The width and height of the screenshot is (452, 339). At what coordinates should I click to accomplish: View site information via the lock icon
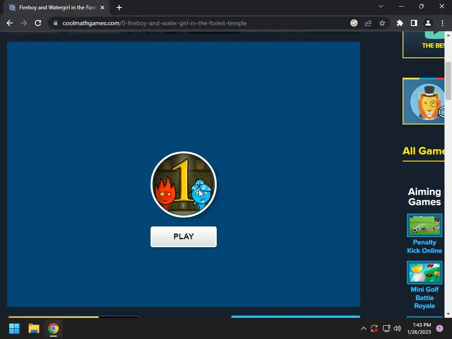(56, 23)
